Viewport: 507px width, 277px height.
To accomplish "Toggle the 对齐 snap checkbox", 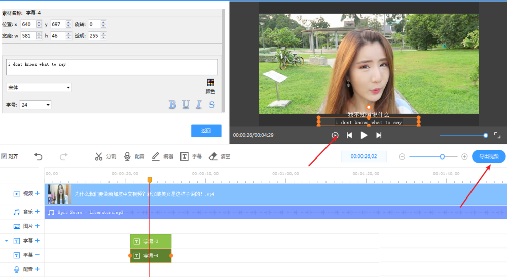I will pyautogui.click(x=4, y=156).
